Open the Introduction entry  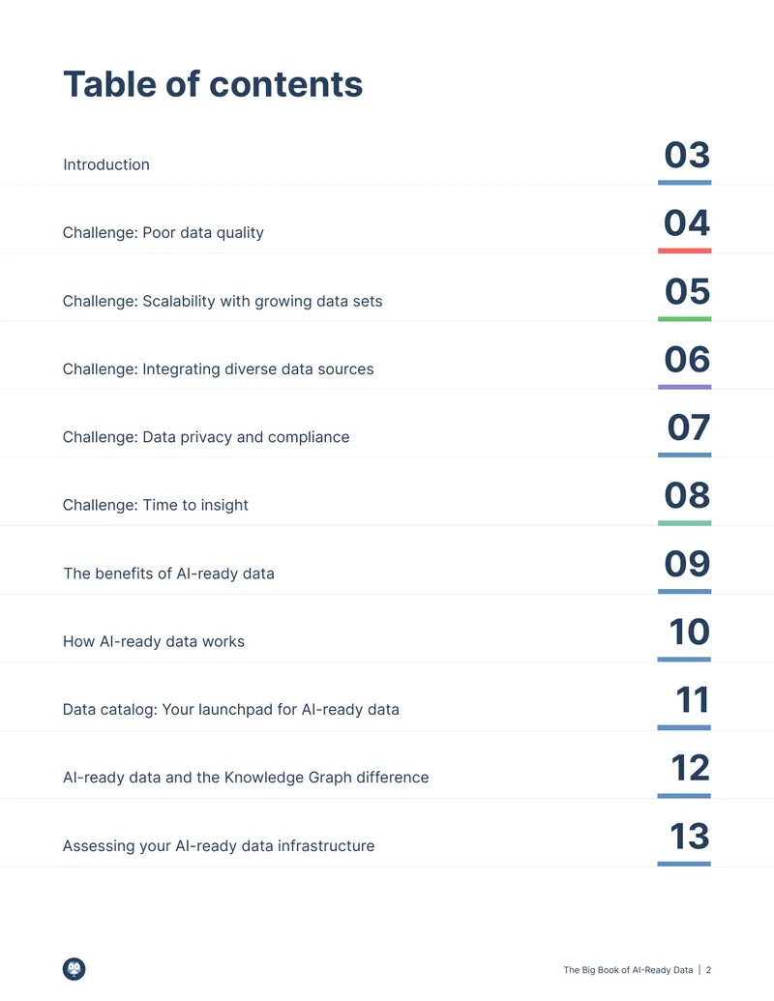click(x=106, y=164)
